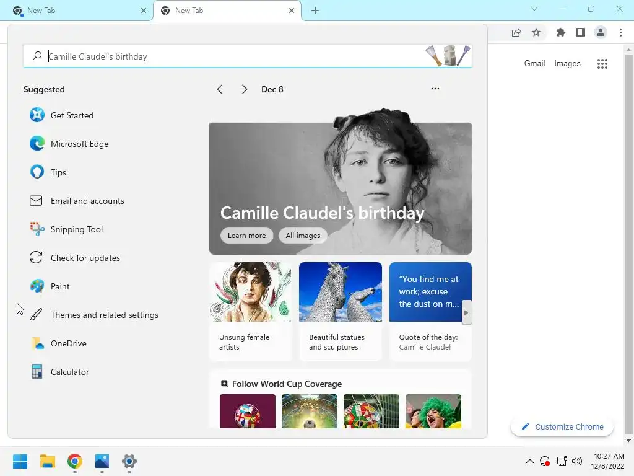Bookmark this tab with star icon
The width and height of the screenshot is (634, 476).
[x=536, y=32]
